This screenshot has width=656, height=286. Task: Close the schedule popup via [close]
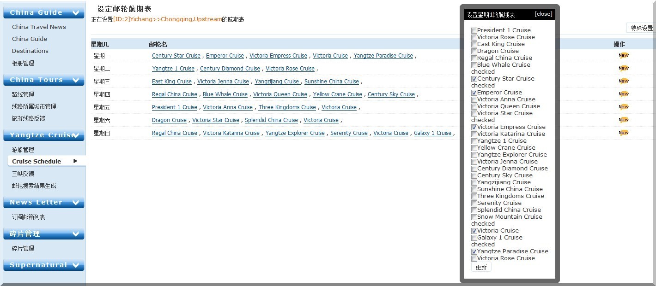[x=543, y=14]
